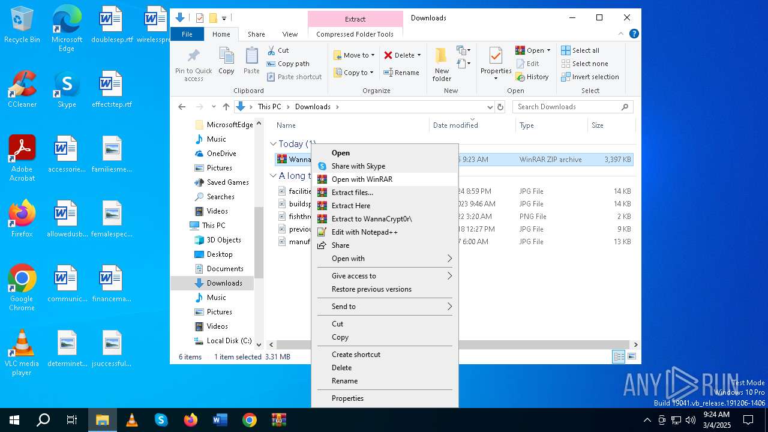Open Windows Start menu

14,420
